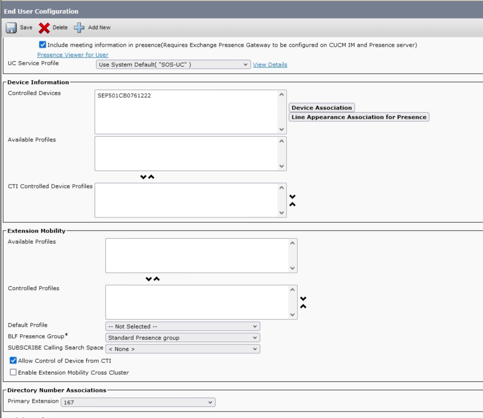Click Line Appearance Association for Presence button
Screen dimensions: 483x418
tap(359, 117)
